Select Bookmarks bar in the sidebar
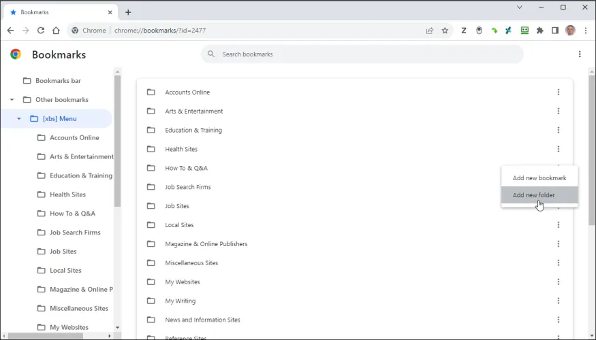 coord(58,81)
